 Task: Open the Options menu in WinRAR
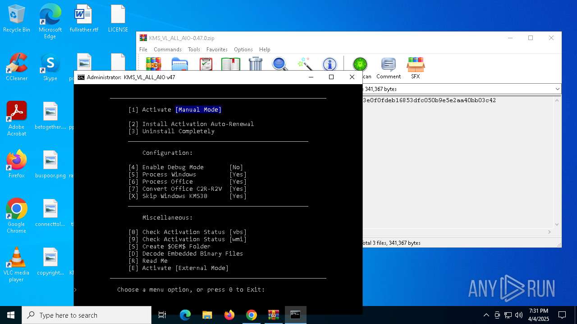[x=243, y=49]
